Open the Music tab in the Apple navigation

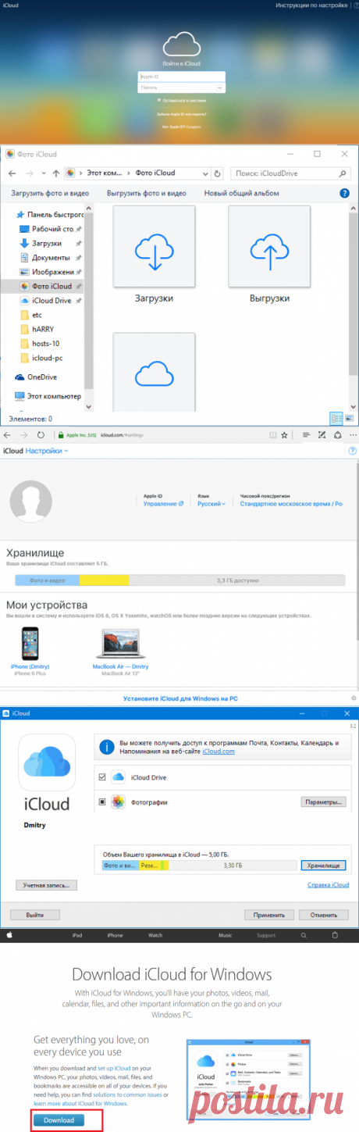tap(225, 935)
